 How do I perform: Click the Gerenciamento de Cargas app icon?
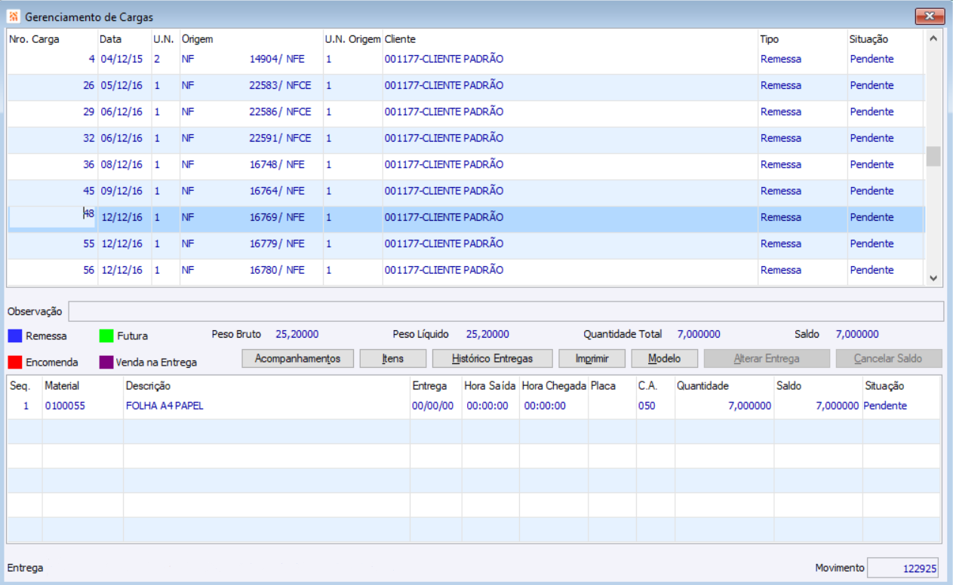pyautogui.click(x=13, y=17)
